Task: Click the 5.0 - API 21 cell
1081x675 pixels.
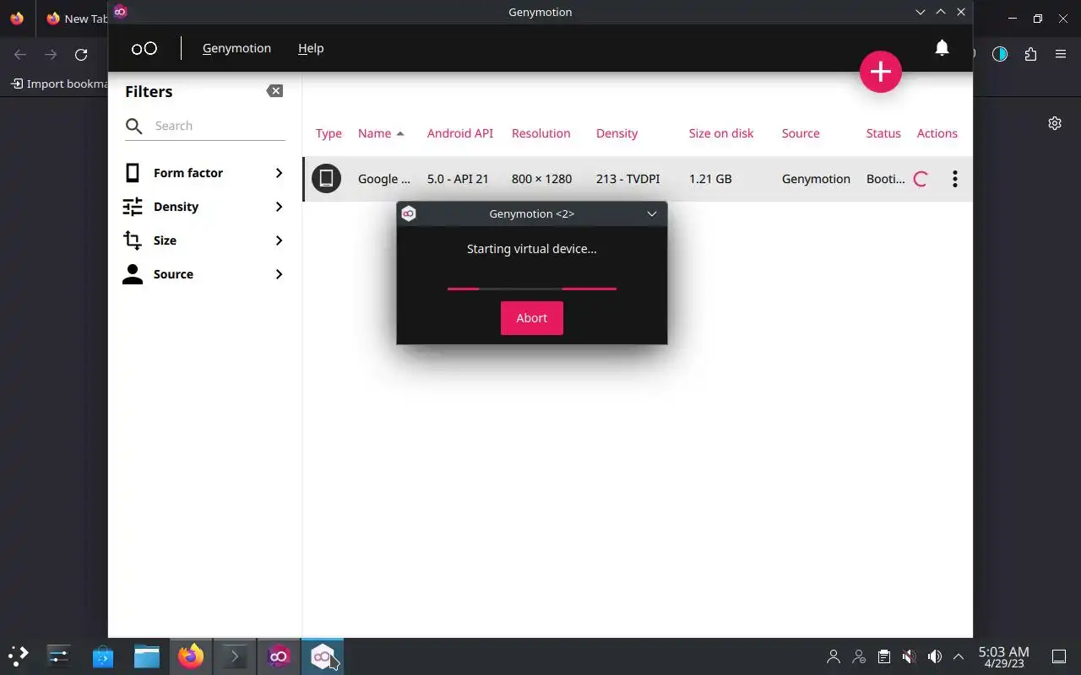Action: (x=458, y=179)
